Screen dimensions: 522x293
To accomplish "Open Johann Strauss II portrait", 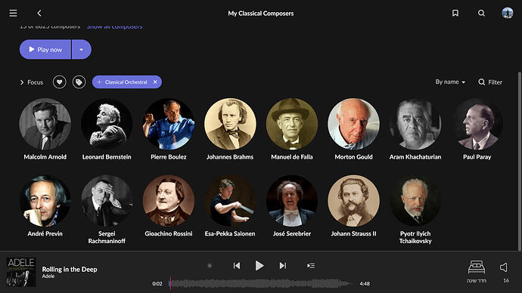I will [353, 201].
